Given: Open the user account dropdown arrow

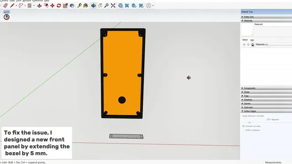Looking at the screenshot, I should (x=153, y=5).
